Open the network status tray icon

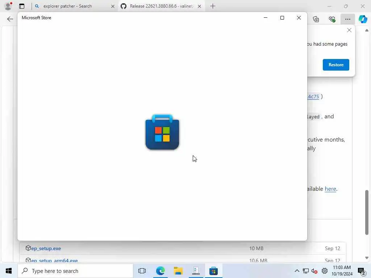(305, 271)
